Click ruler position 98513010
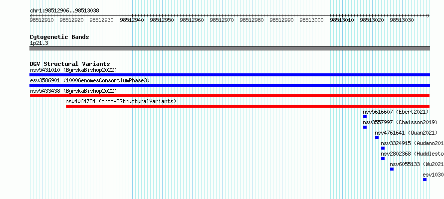Viewport: 444px width, 199px height. (342, 20)
